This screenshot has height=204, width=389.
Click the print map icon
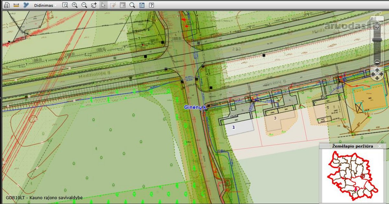click(7, 5)
